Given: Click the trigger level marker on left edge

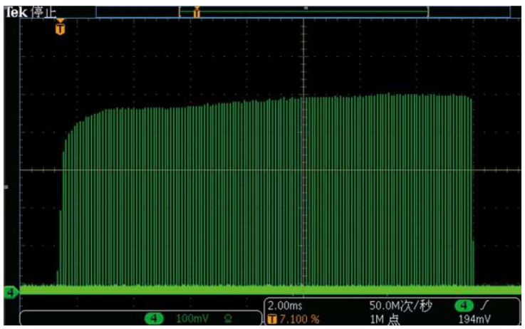Looking at the screenshot, I should pyautogui.click(x=6, y=187).
